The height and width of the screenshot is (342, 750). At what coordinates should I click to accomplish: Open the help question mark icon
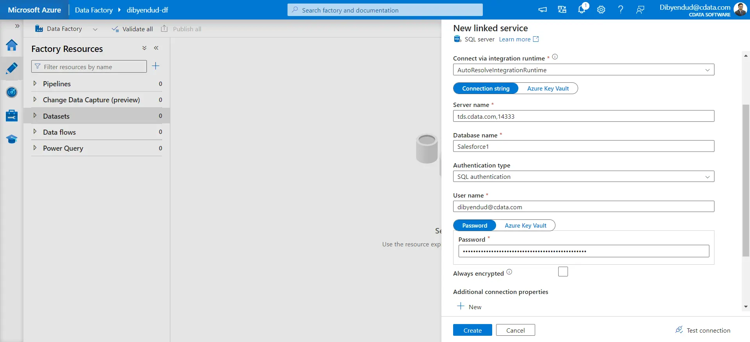621,10
